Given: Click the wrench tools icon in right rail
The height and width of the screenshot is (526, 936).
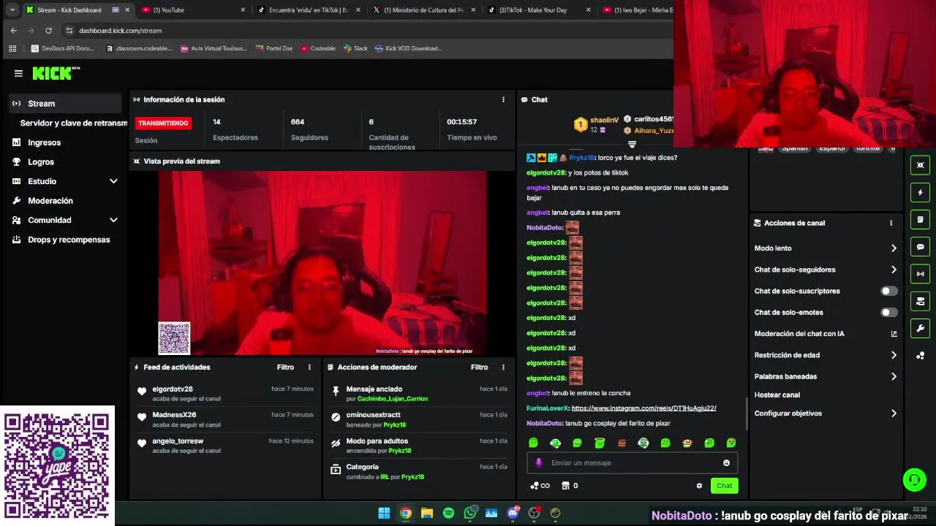Looking at the screenshot, I should (920, 328).
